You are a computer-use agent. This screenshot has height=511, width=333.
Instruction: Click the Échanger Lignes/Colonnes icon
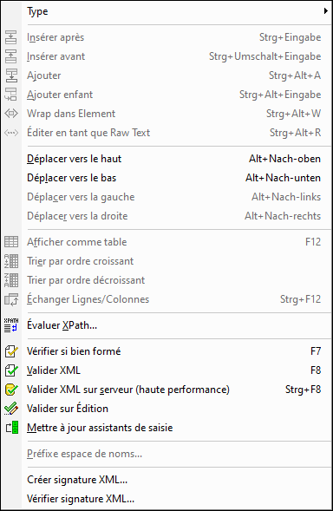[x=11, y=299]
